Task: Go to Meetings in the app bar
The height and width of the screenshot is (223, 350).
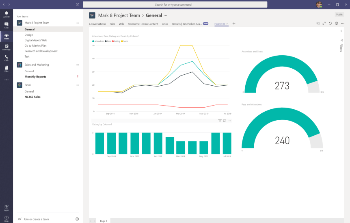Action: pos(6,47)
